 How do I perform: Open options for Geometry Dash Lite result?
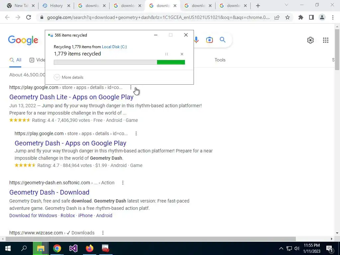[x=130, y=87]
